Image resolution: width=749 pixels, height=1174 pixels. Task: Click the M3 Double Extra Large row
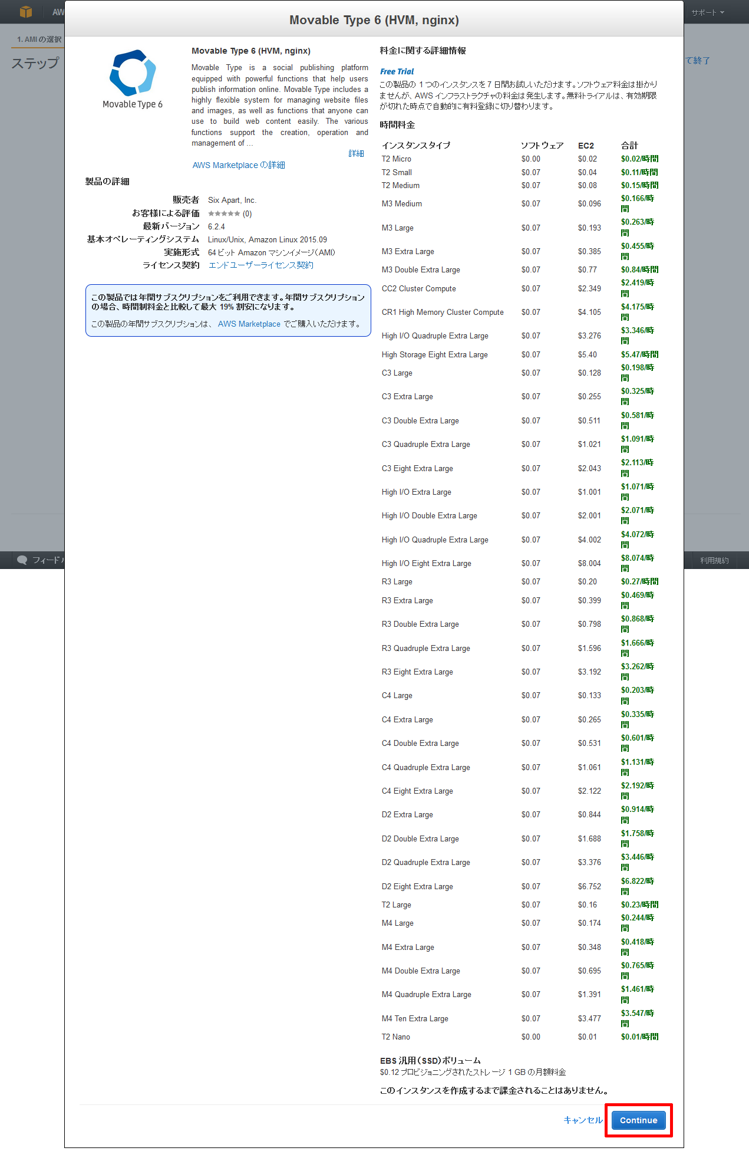click(x=520, y=270)
